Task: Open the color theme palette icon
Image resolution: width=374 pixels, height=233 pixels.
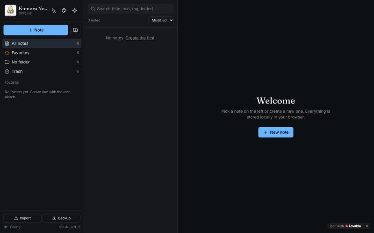Action: coord(64,10)
